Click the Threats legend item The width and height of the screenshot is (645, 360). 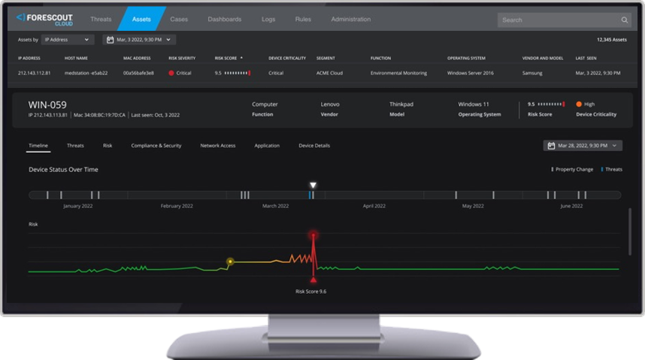[612, 169]
